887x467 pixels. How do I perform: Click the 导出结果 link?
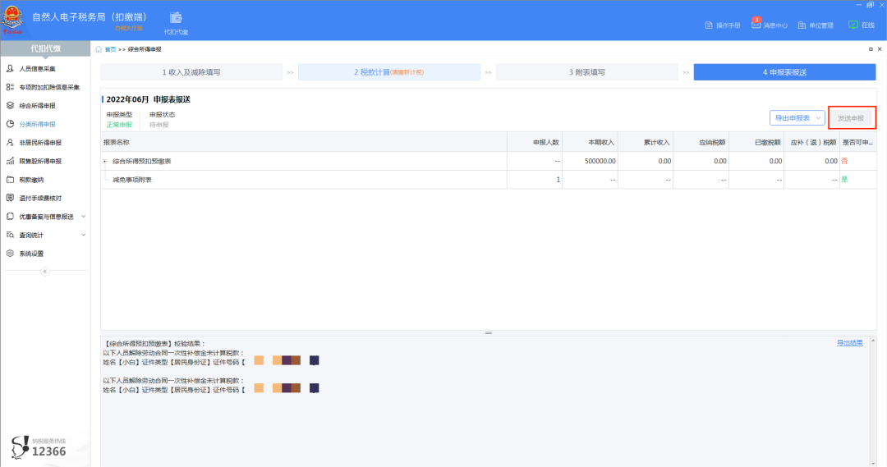click(849, 343)
